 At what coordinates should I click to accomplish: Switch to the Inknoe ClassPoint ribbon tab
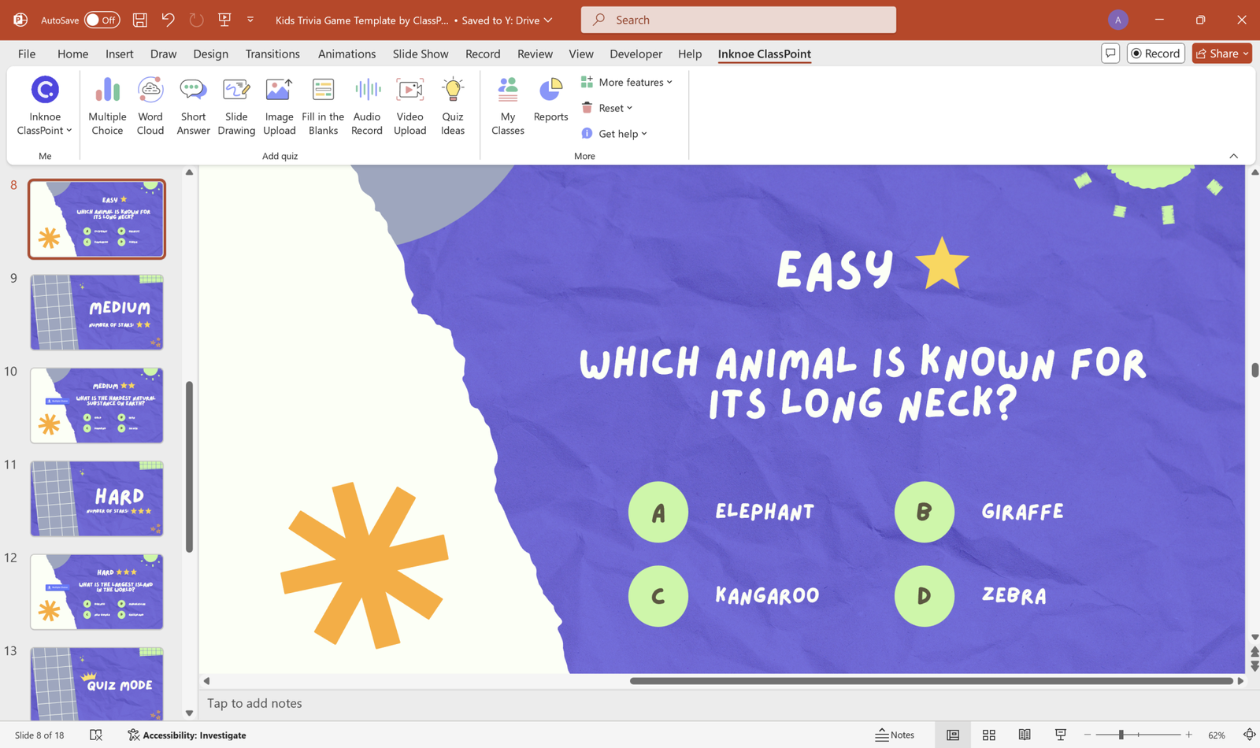763,54
